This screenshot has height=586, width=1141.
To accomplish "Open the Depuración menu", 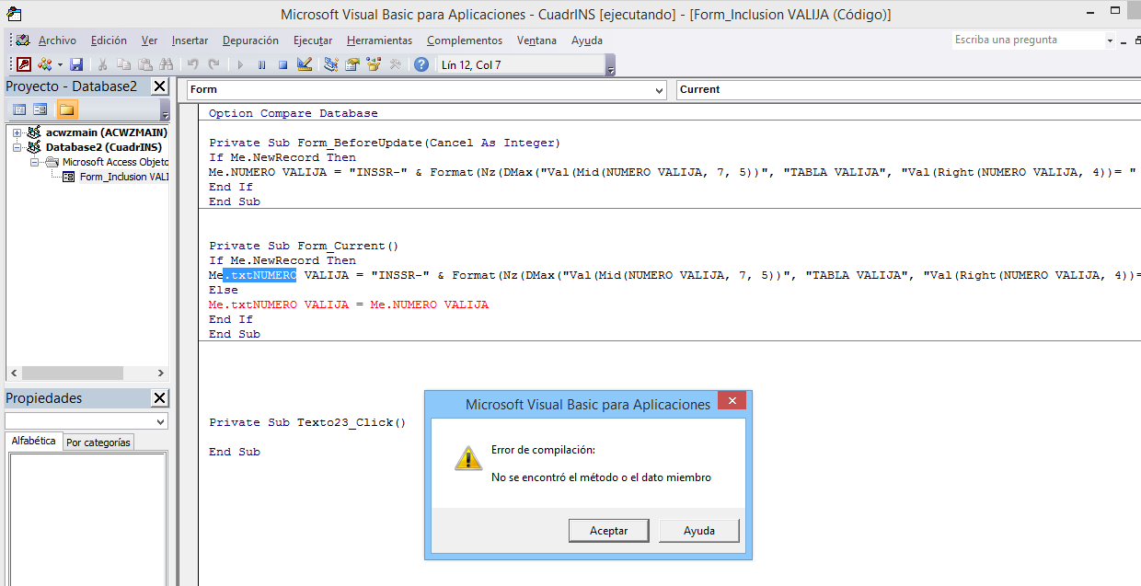I will [250, 40].
